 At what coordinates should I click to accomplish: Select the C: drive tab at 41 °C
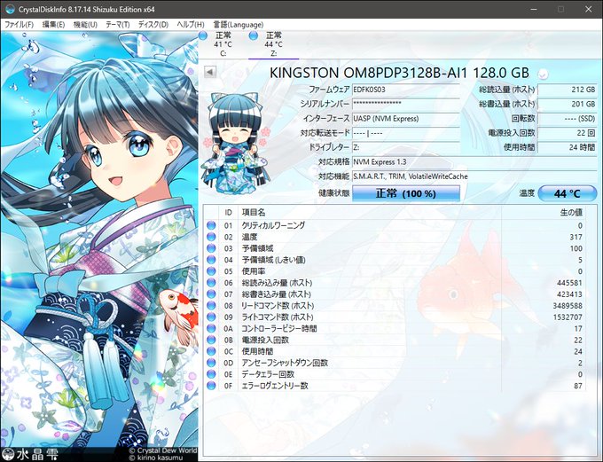[x=223, y=44]
